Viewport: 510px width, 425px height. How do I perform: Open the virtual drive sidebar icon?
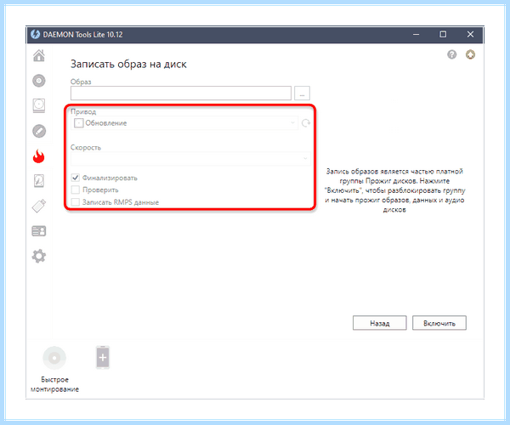coord(39,105)
